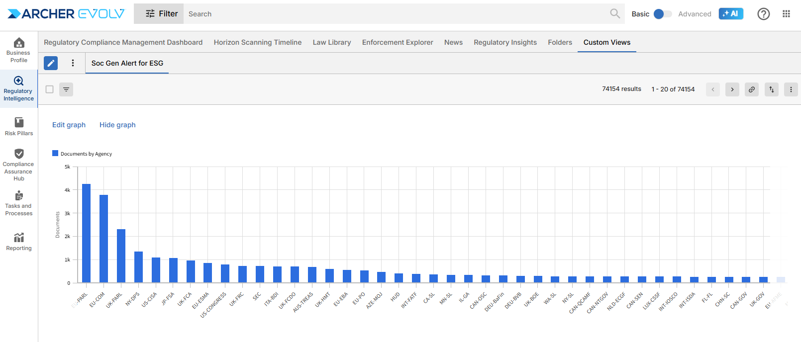Click the Edit graph link
The height and width of the screenshot is (342, 801).
69,125
